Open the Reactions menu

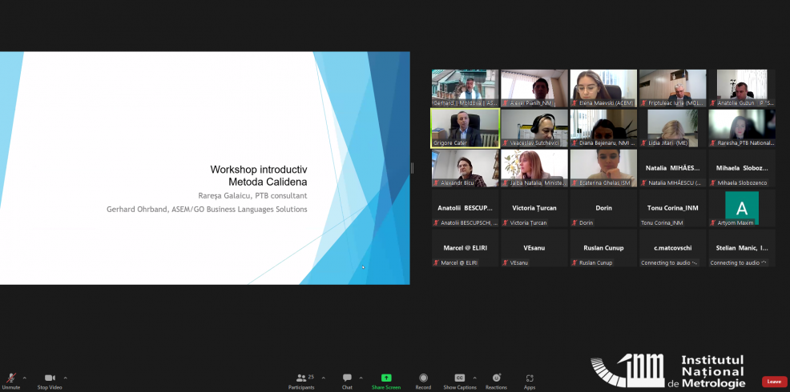coord(497,378)
